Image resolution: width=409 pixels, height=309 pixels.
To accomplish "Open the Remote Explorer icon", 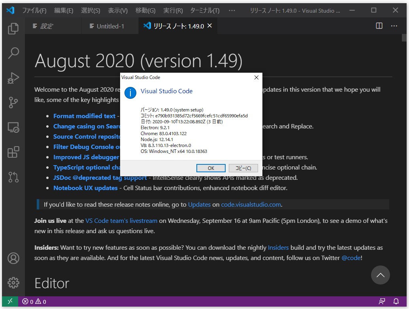I will coord(13,127).
